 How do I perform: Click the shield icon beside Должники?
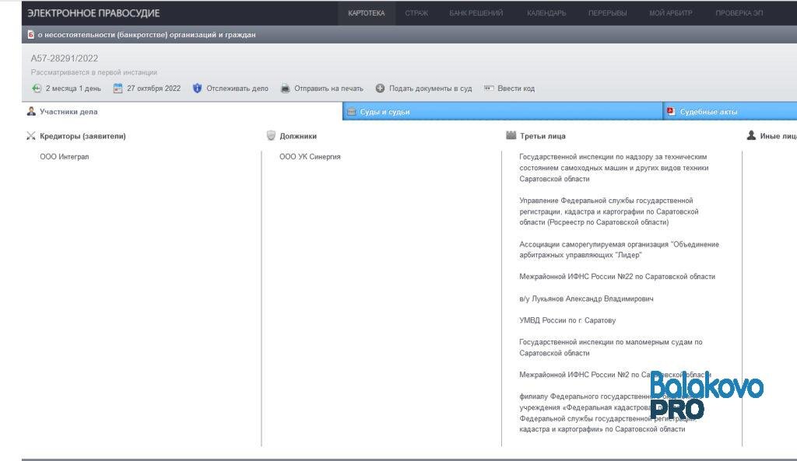pos(271,135)
